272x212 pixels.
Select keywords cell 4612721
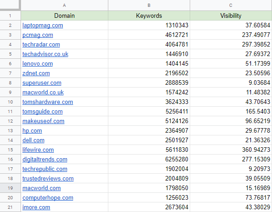tap(149, 35)
